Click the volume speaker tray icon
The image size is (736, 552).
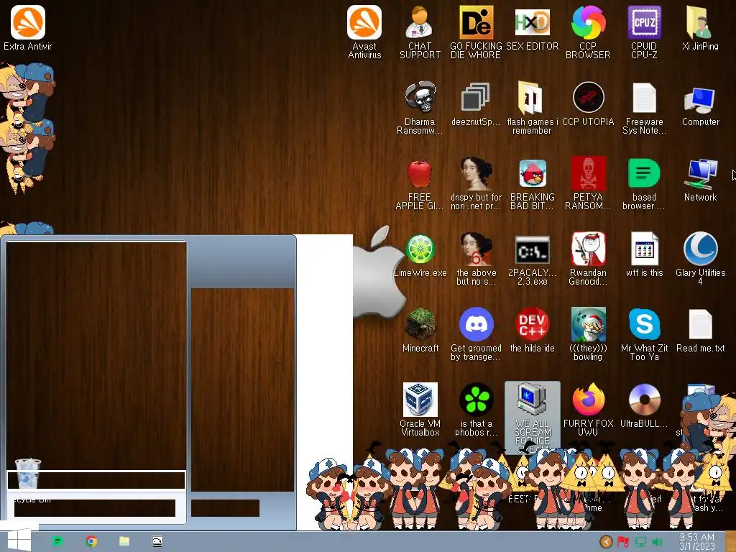[x=657, y=542]
